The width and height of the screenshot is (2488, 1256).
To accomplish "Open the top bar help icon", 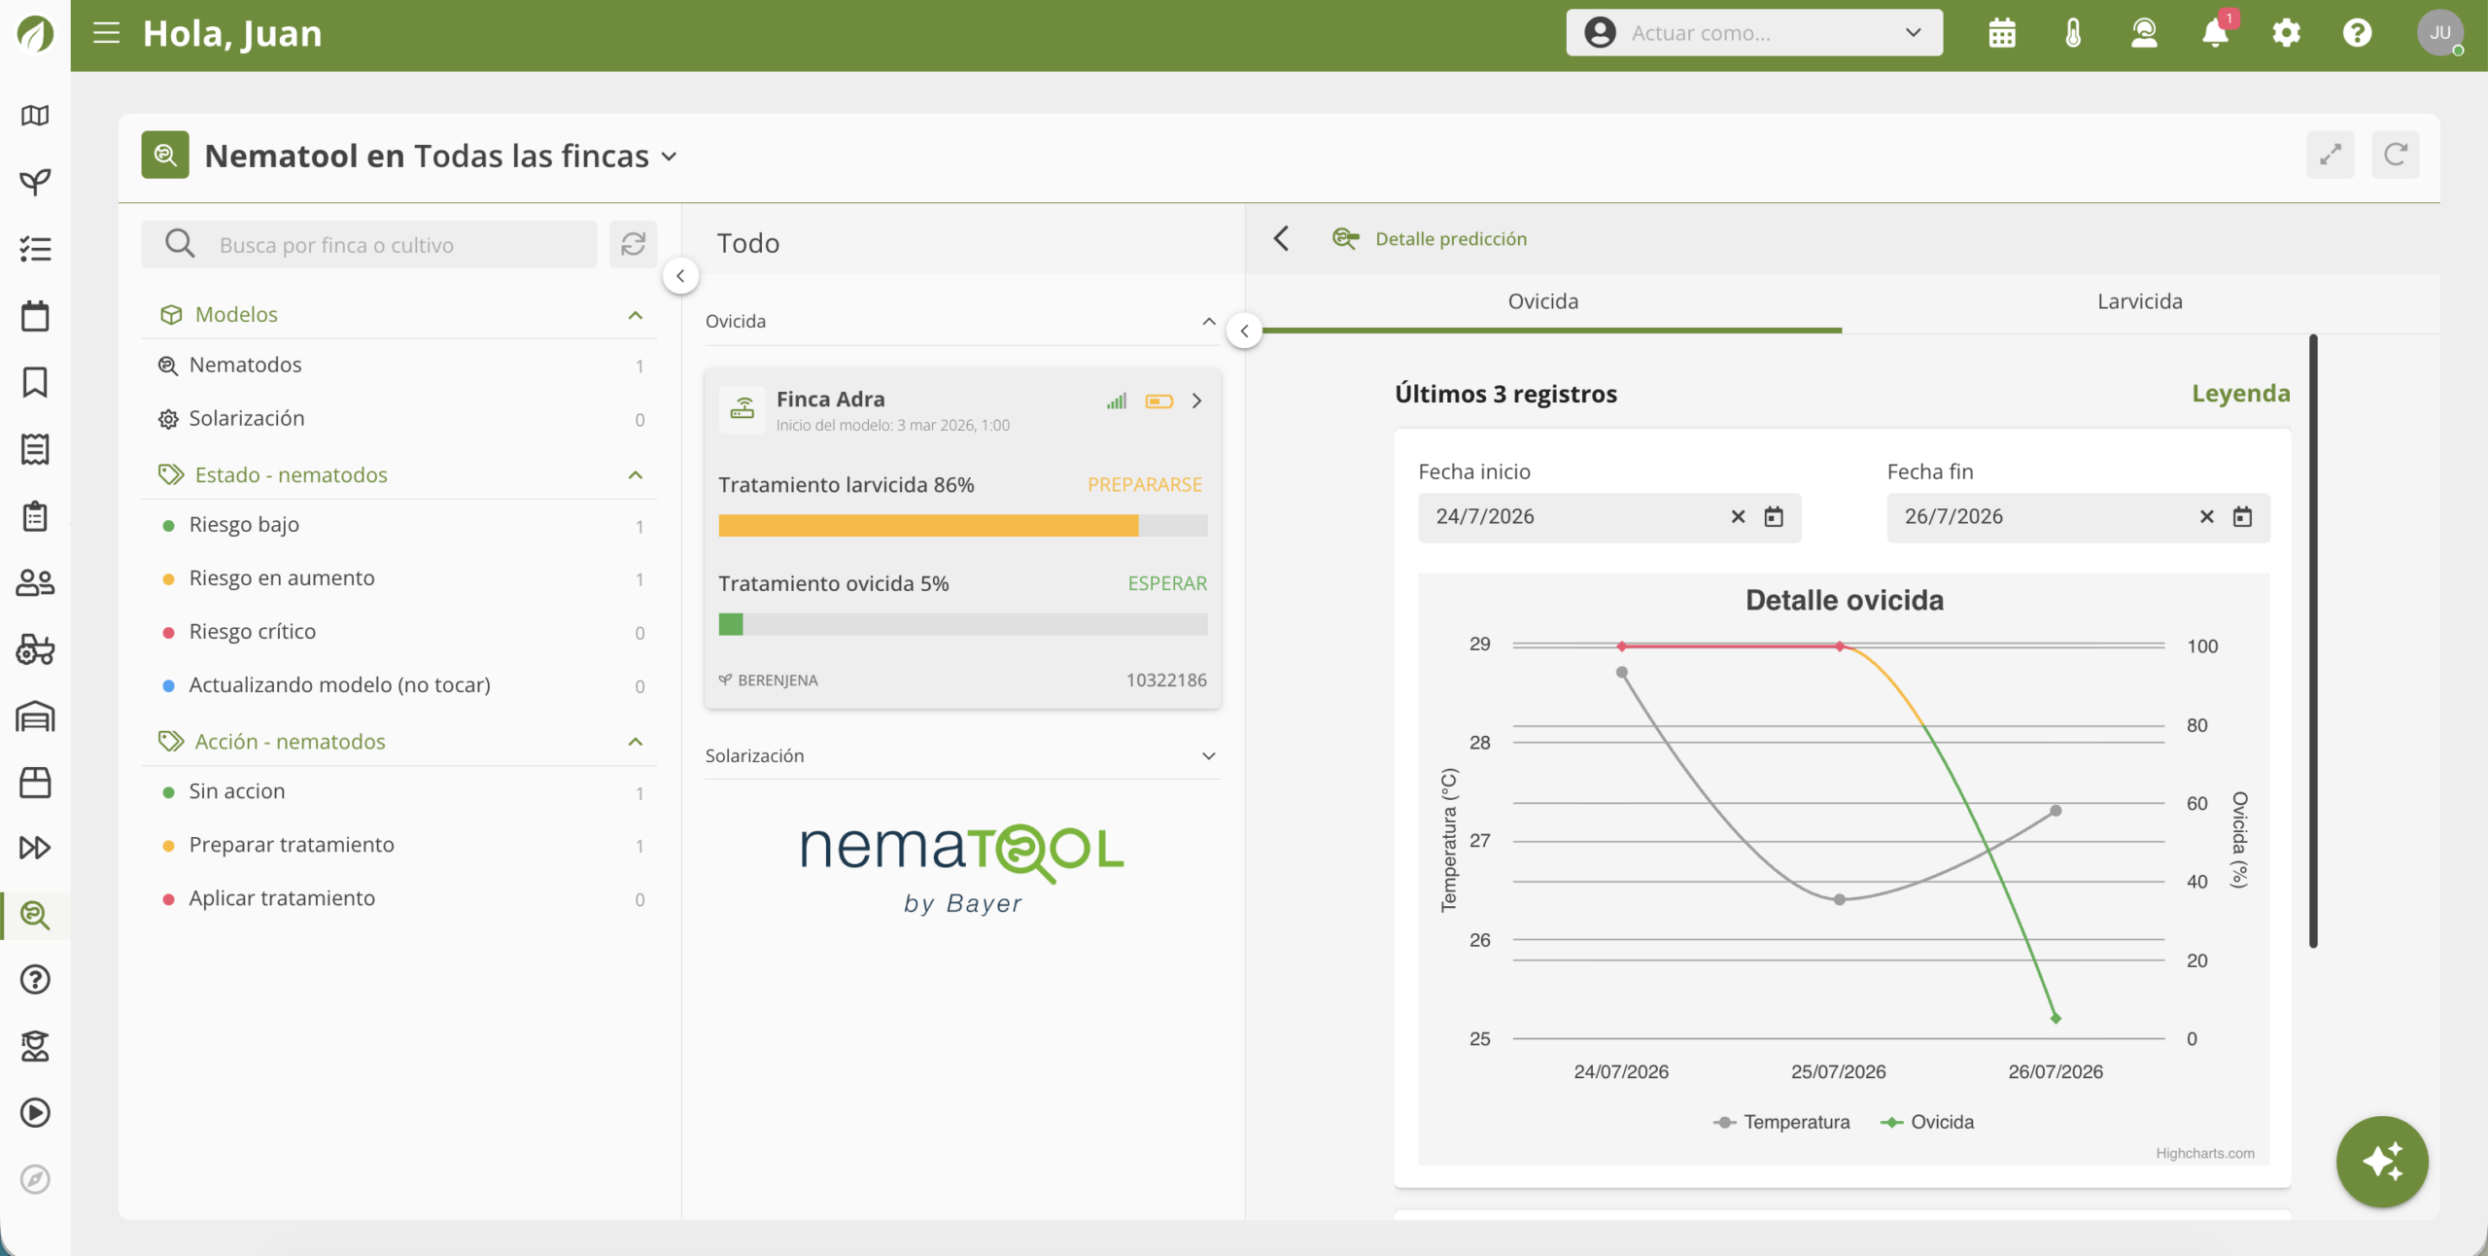I will tap(2357, 33).
